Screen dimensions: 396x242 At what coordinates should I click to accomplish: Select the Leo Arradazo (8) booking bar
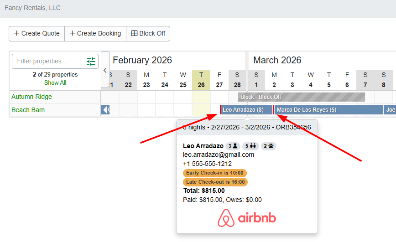pos(246,110)
